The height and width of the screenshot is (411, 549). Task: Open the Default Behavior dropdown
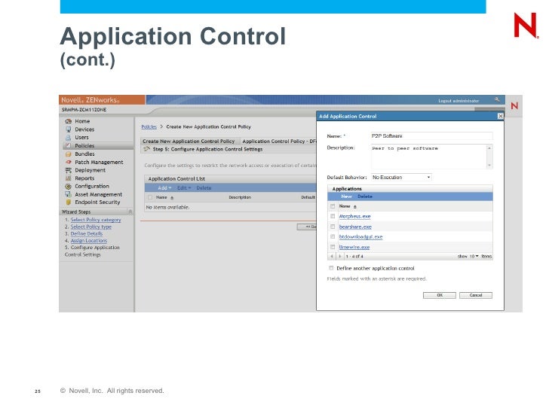pos(401,177)
